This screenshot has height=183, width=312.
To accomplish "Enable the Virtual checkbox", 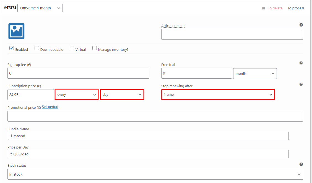I will 72,48.
